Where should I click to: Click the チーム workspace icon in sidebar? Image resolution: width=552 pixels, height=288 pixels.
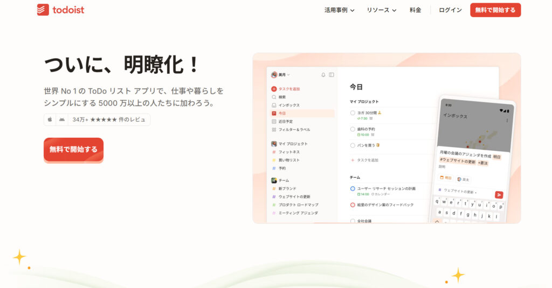274,180
